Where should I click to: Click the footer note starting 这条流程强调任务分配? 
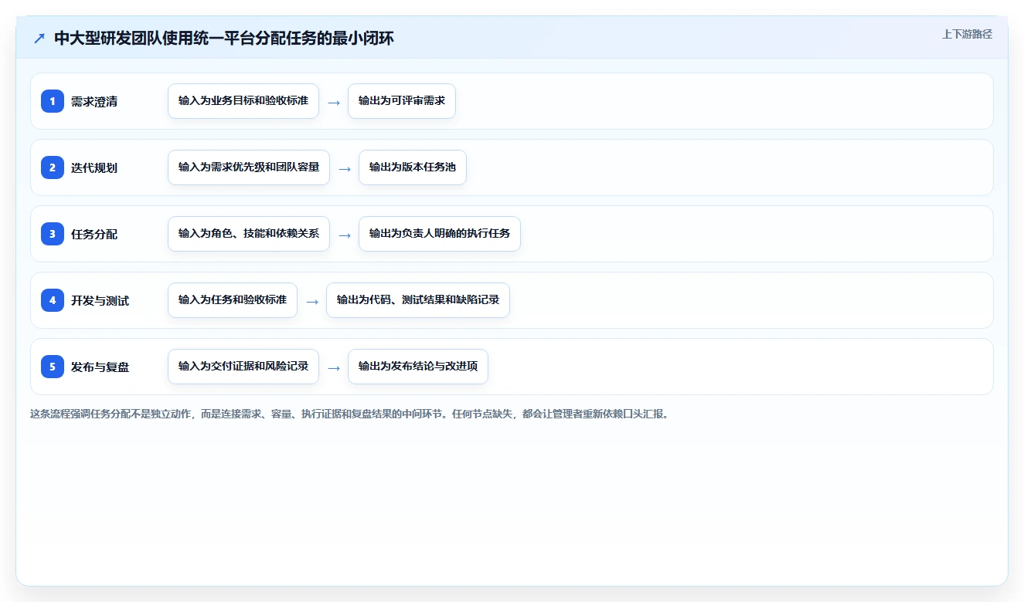click(x=350, y=414)
